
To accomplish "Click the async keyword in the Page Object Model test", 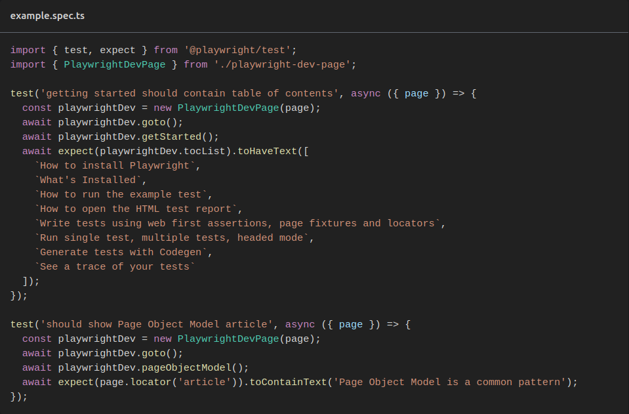I will click(x=300, y=325).
